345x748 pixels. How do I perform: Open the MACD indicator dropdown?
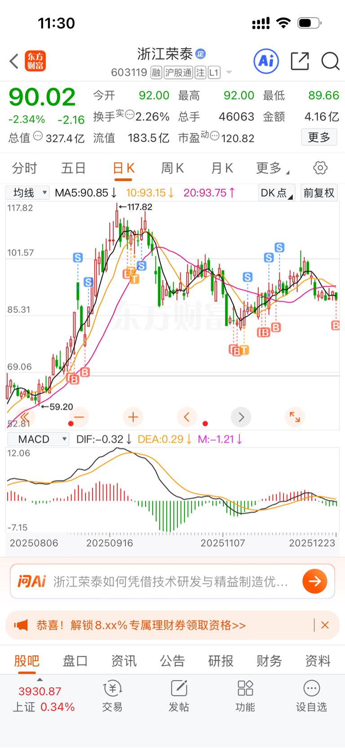click(38, 439)
